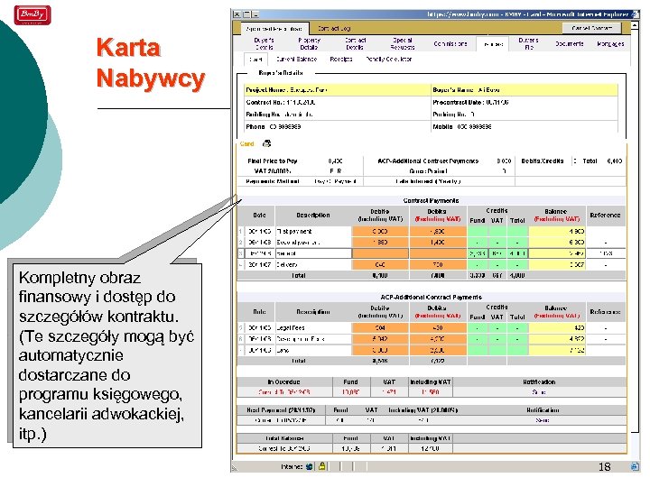Click the padlock security icon in status bar
Viewport: 650px width, 487px height.
(321, 466)
